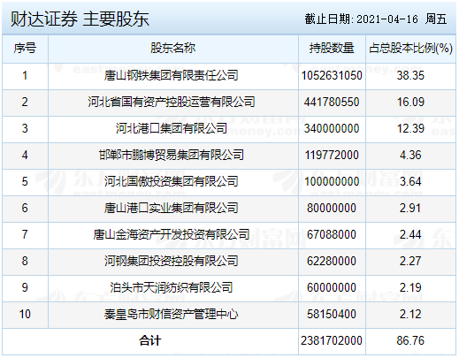Select shareholder 河钢集团投资控股有限公司

(171, 261)
